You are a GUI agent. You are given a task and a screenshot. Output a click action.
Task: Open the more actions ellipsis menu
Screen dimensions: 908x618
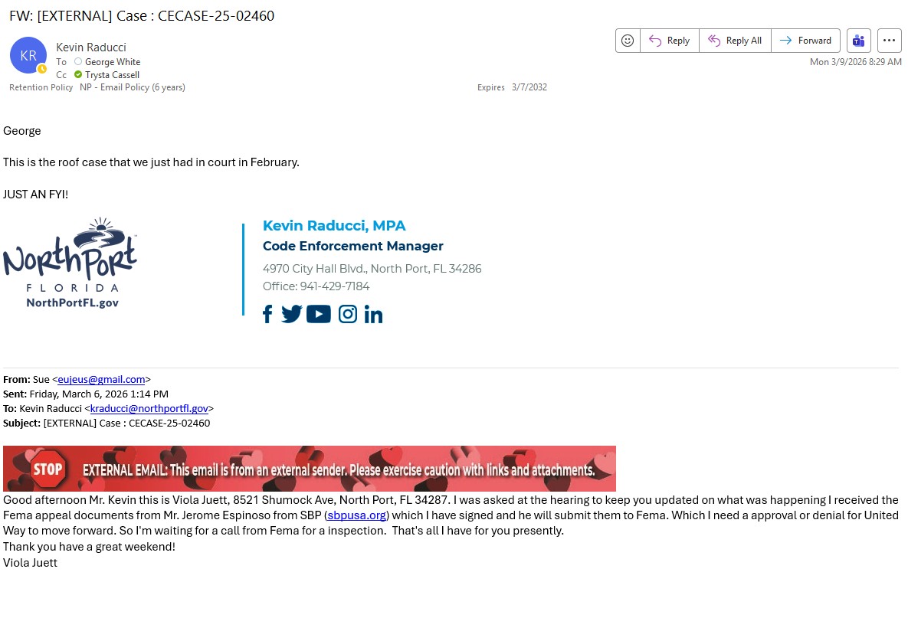pos(889,41)
